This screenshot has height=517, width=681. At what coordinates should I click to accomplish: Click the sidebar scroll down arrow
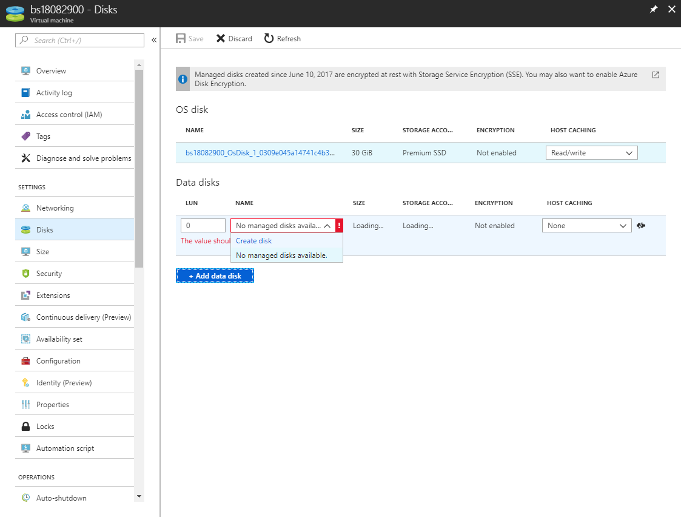(x=139, y=496)
